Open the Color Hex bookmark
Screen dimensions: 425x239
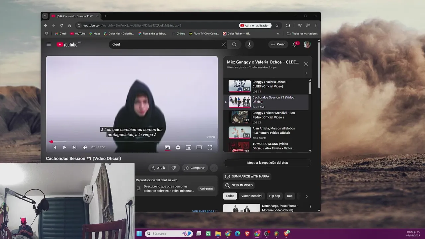[x=119, y=34]
